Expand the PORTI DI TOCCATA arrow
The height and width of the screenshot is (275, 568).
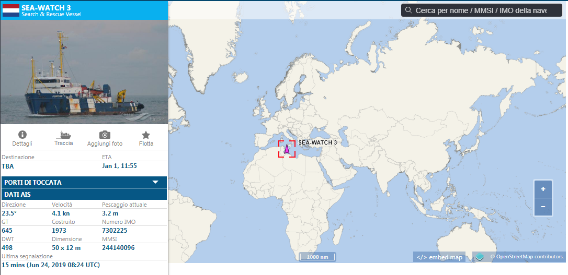pos(155,182)
